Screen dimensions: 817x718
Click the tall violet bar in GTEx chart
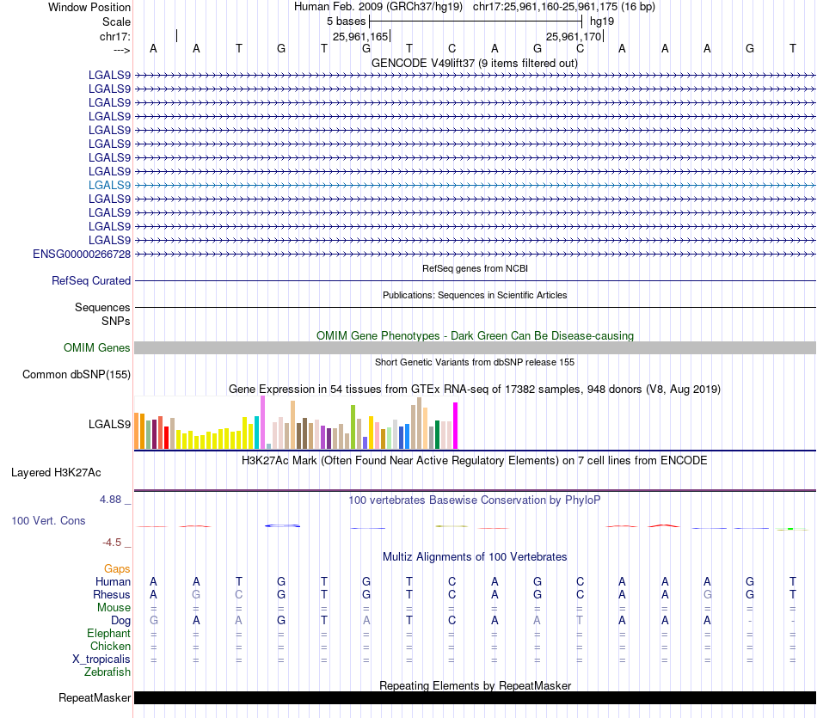tap(262, 422)
